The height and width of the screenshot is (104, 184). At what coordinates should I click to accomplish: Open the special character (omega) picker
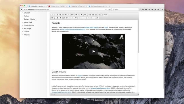[x=96, y=15]
